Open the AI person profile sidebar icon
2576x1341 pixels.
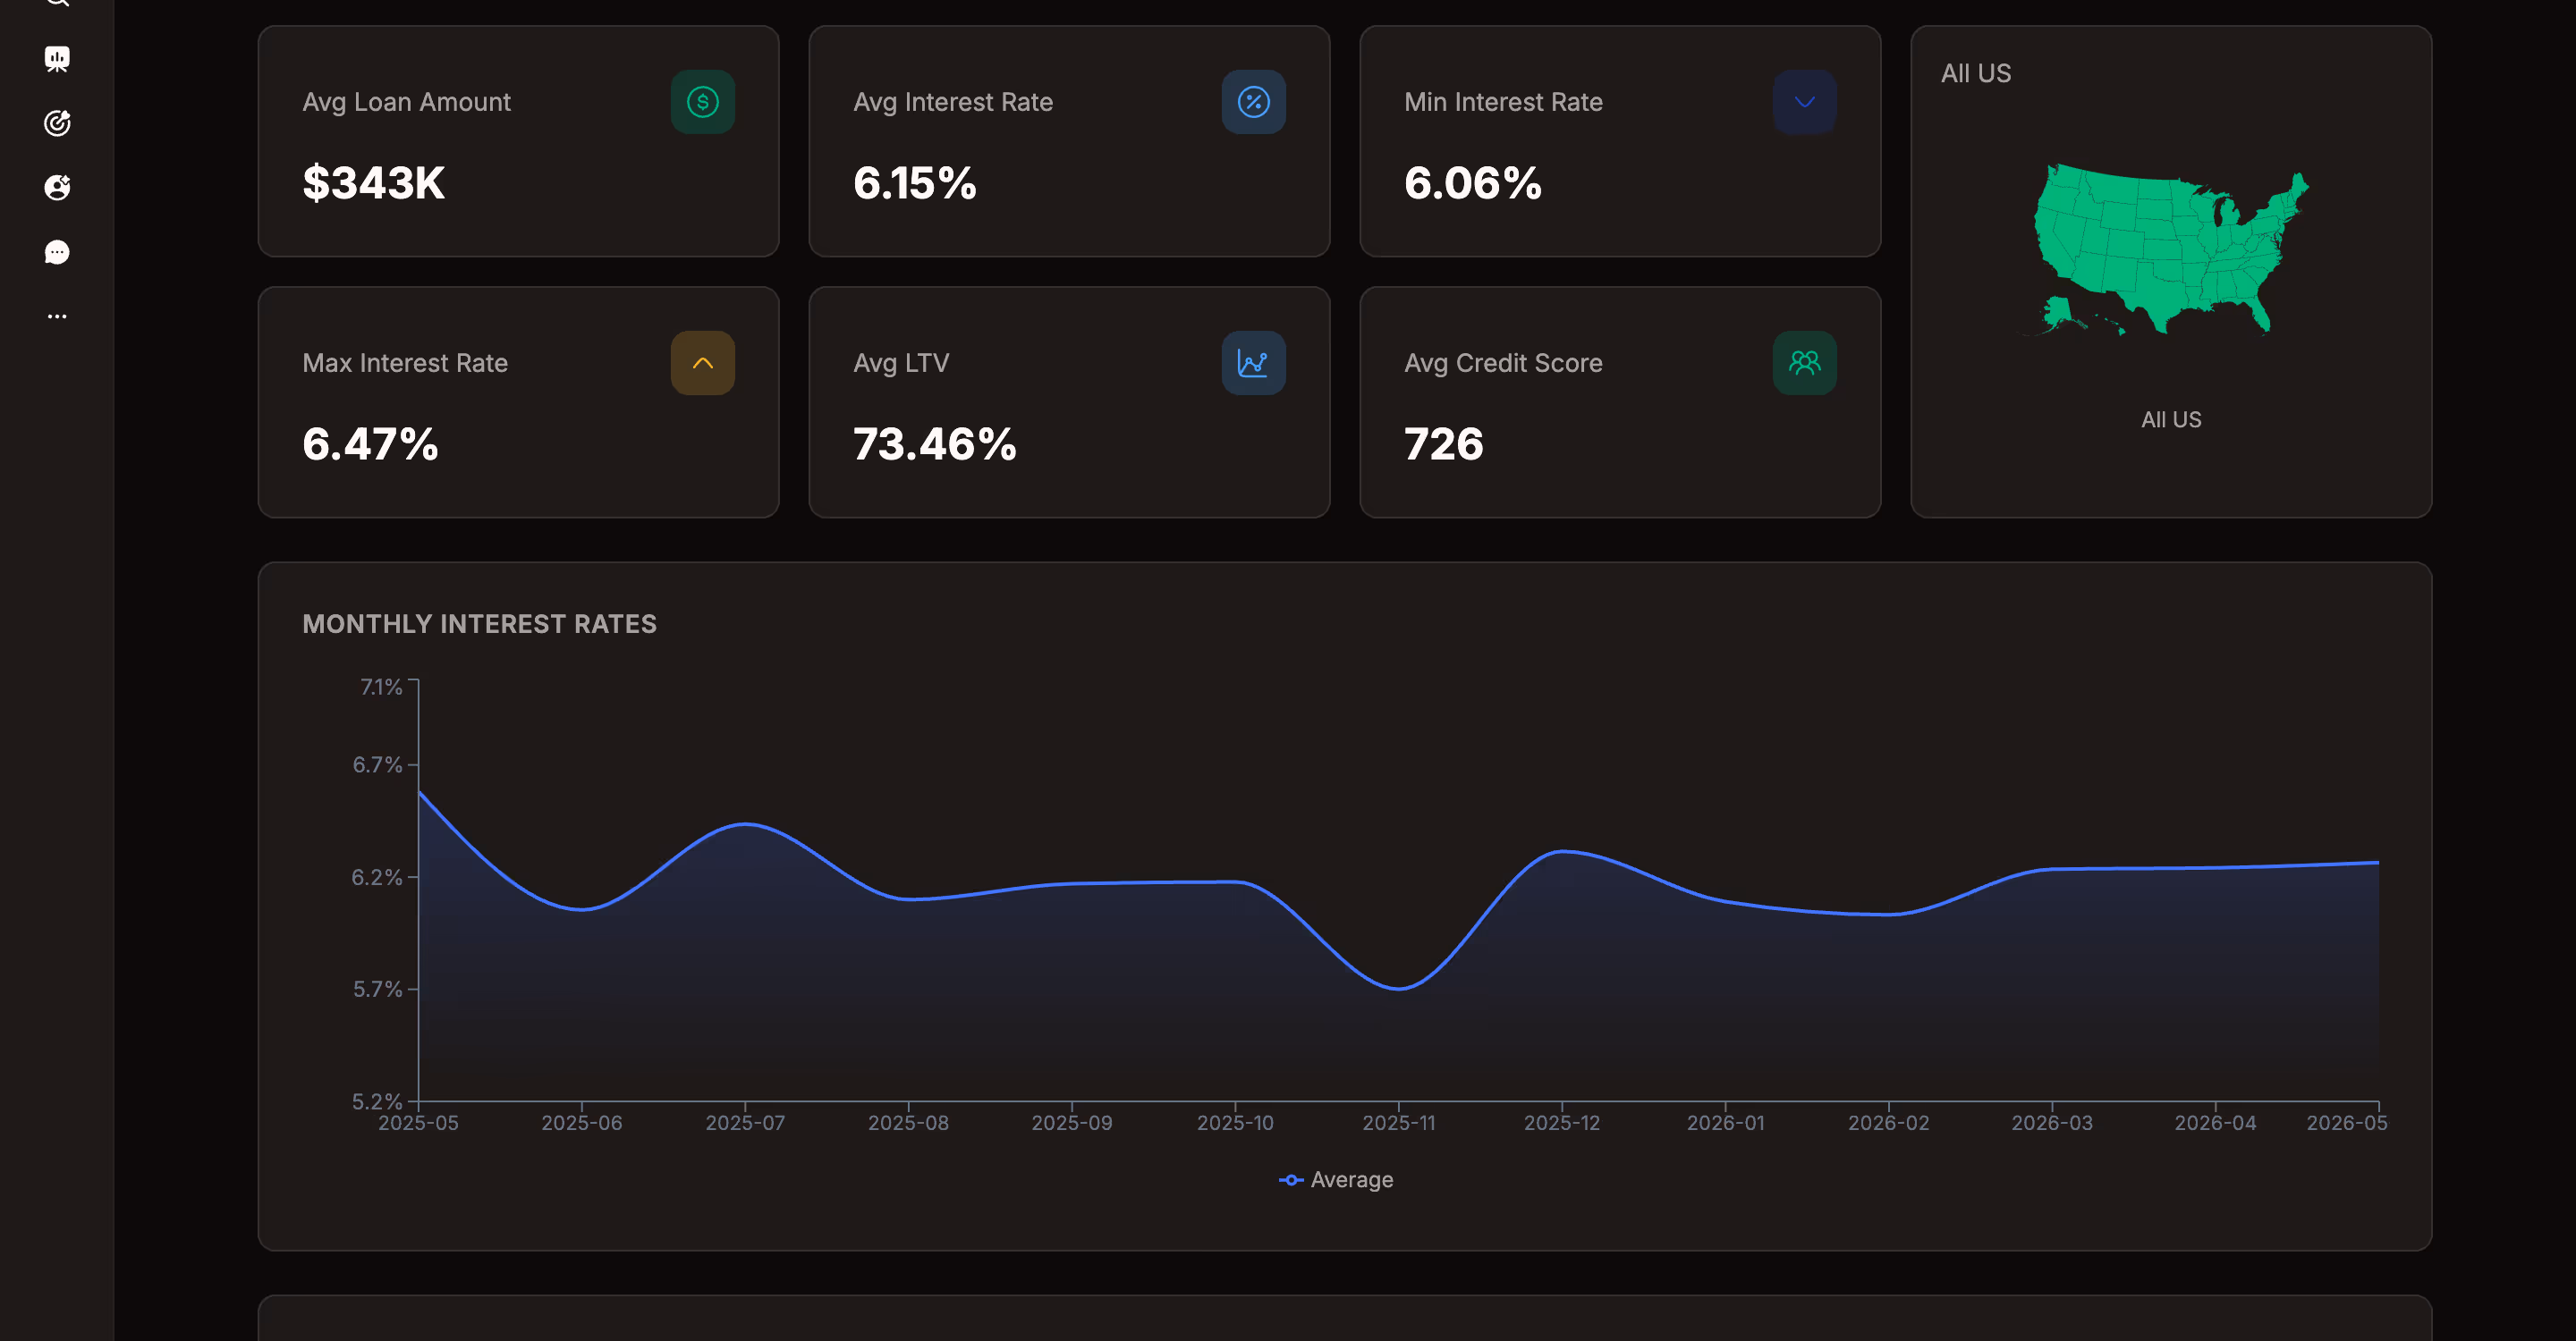pyautogui.click(x=57, y=187)
